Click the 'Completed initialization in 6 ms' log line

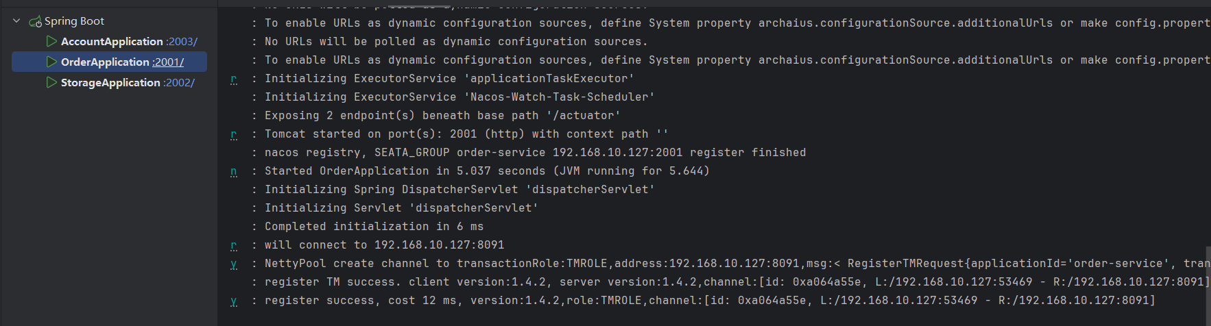pos(374,227)
